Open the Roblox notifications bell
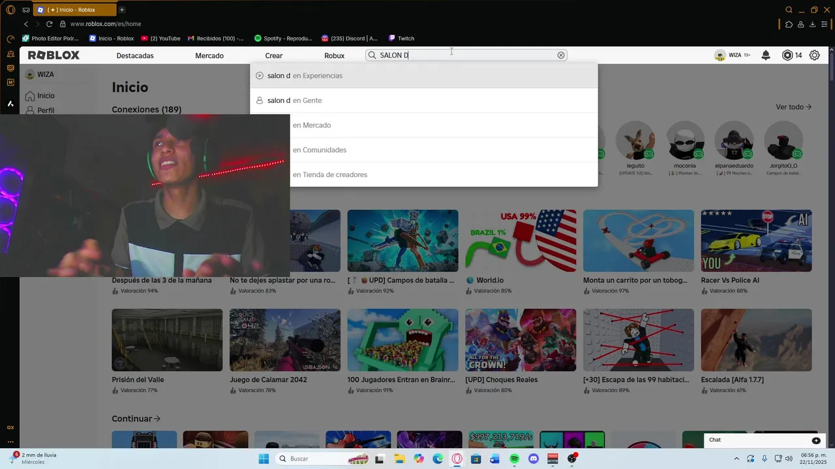 coord(766,55)
